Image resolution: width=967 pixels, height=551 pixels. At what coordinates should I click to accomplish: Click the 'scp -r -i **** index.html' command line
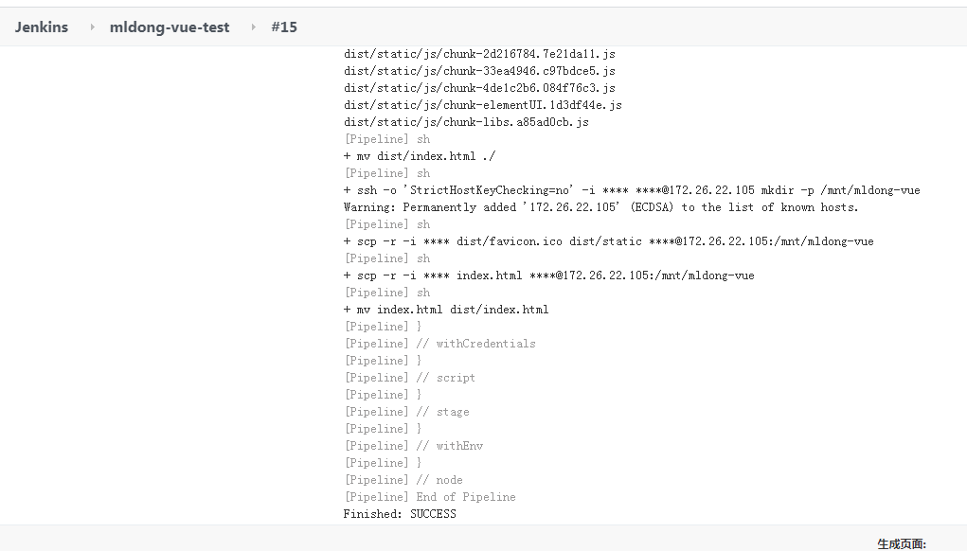coord(548,275)
